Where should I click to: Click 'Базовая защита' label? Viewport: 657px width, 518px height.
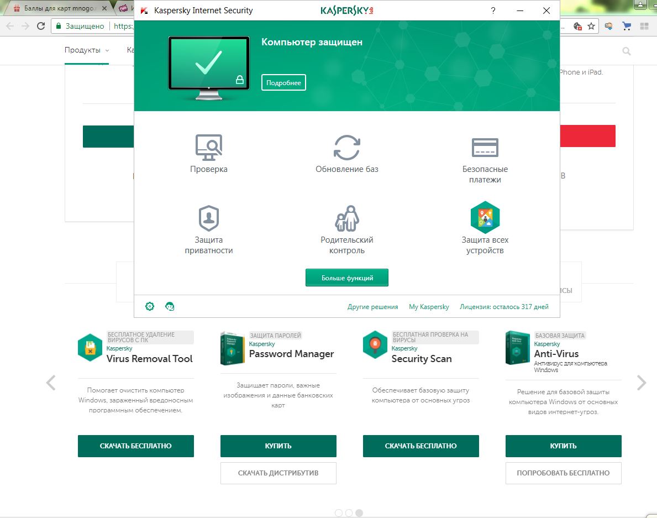pos(559,336)
